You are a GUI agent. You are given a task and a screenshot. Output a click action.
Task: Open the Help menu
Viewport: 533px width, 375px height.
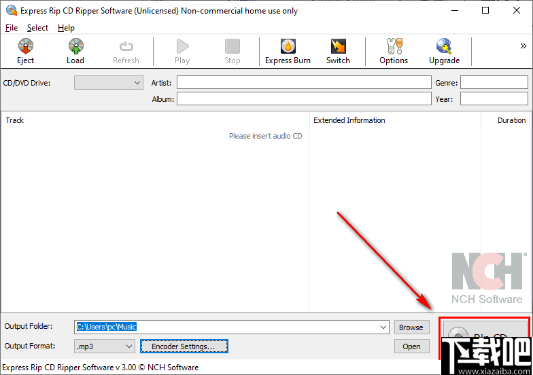click(66, 28)
